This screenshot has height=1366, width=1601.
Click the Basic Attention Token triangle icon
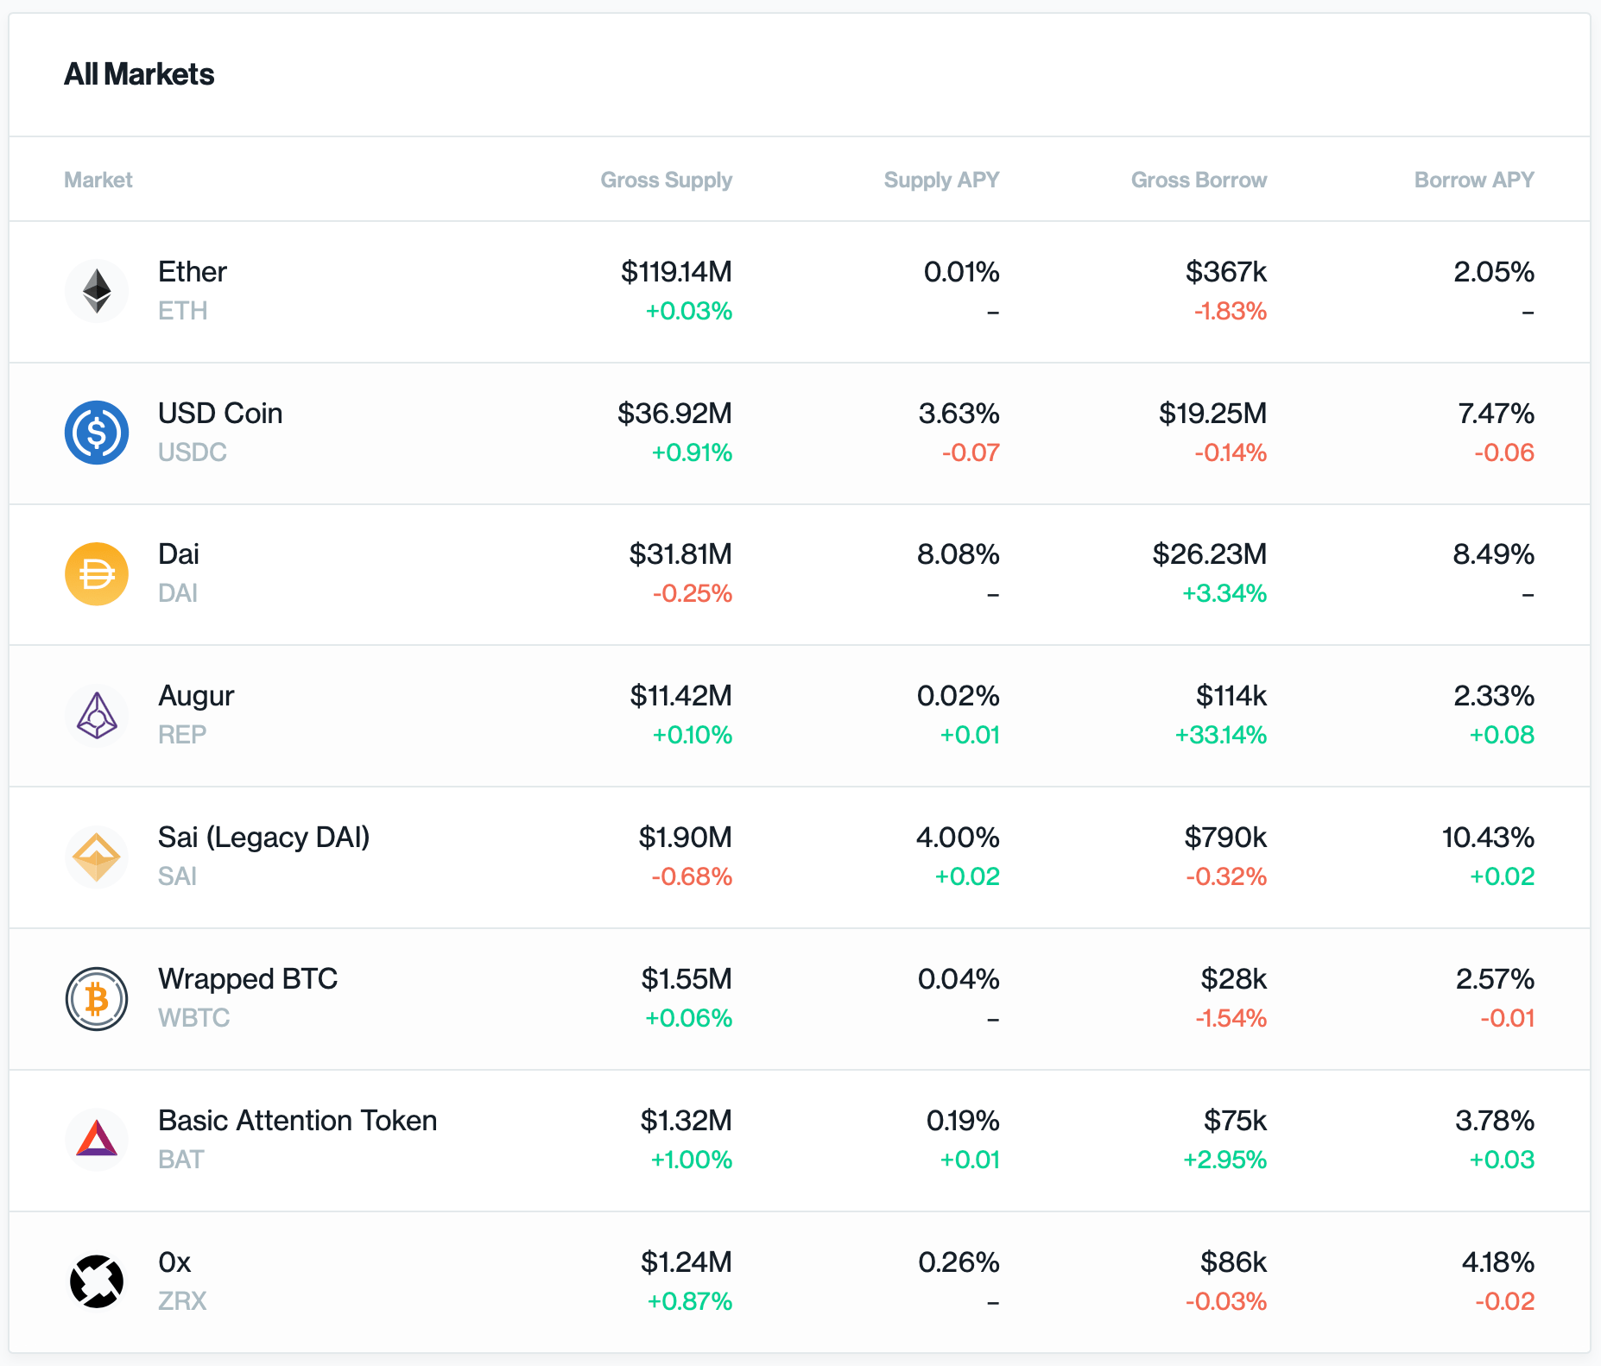(97, 1140)
